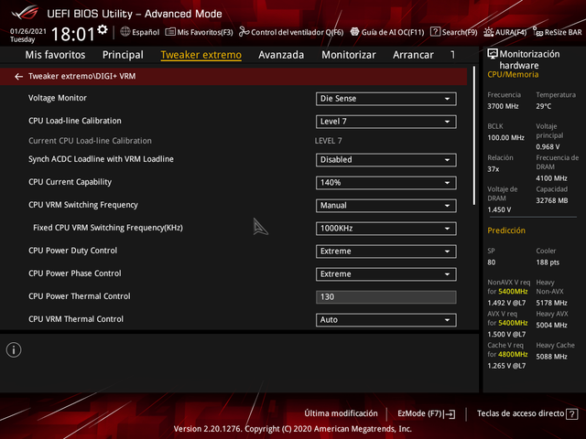Click the 1.450 V DRAM voltage value
The width and height of the screenshot is (586, 439).
click(x=499, y=209)
